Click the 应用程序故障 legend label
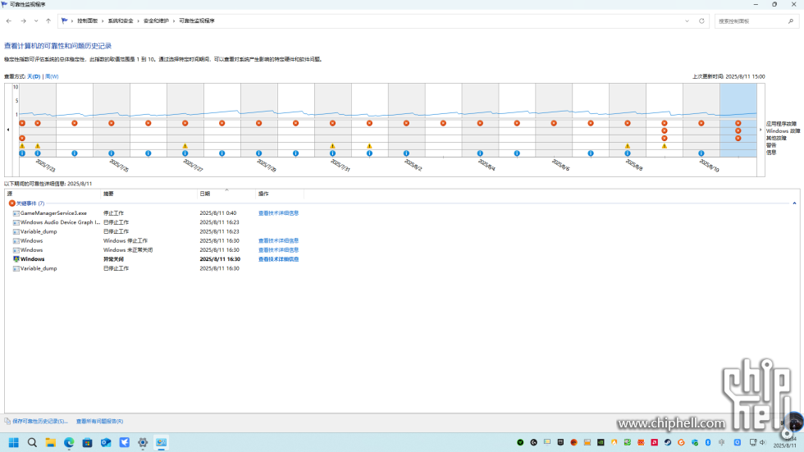Image resolution: width=804 pixels, height=452 pixels. 781,124
